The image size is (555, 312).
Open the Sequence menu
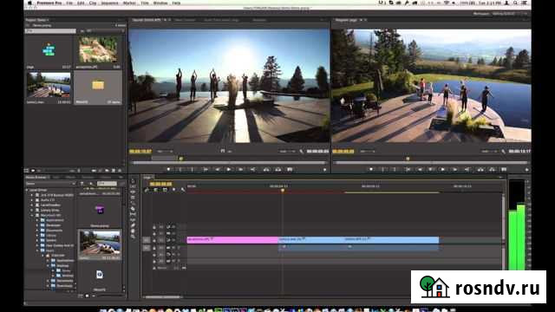click(110, 3)
